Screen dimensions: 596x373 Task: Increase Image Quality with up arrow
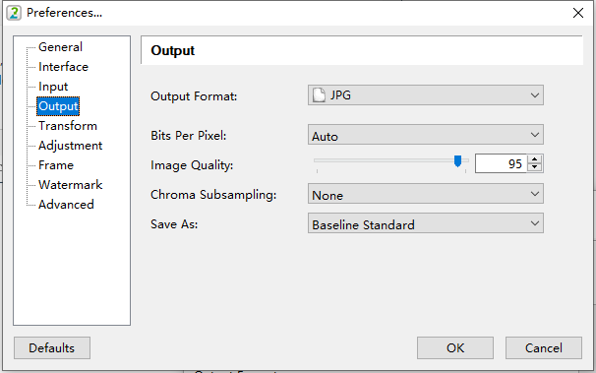(535, 159)
